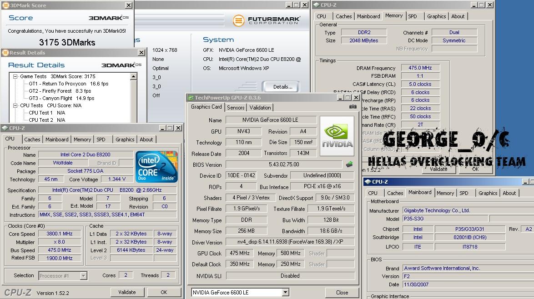The width and height of the screenshot is (534, 299).
Task: Open Caches tab in bottom-left CPU-Z
Action: point(32,140)
